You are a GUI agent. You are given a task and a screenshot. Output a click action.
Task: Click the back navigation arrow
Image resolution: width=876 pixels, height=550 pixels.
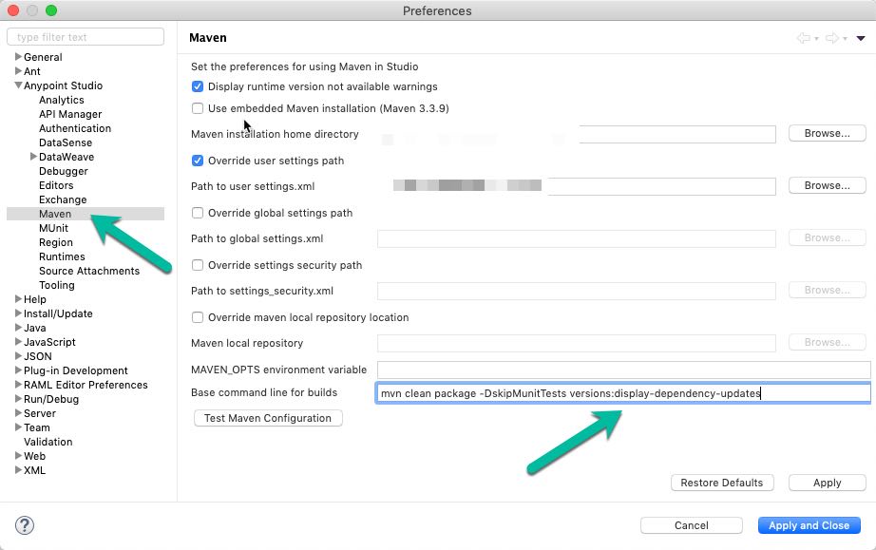(805, 38)
